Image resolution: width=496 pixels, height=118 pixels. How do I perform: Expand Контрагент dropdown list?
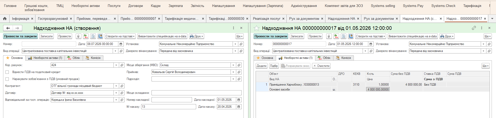(x=116, y=86)
